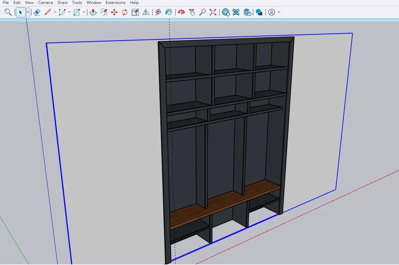Viewport: 399px width, 265px height.
Task: Activate the Follow Me tool
Action: pyautogui.click(x=104, y=13)
